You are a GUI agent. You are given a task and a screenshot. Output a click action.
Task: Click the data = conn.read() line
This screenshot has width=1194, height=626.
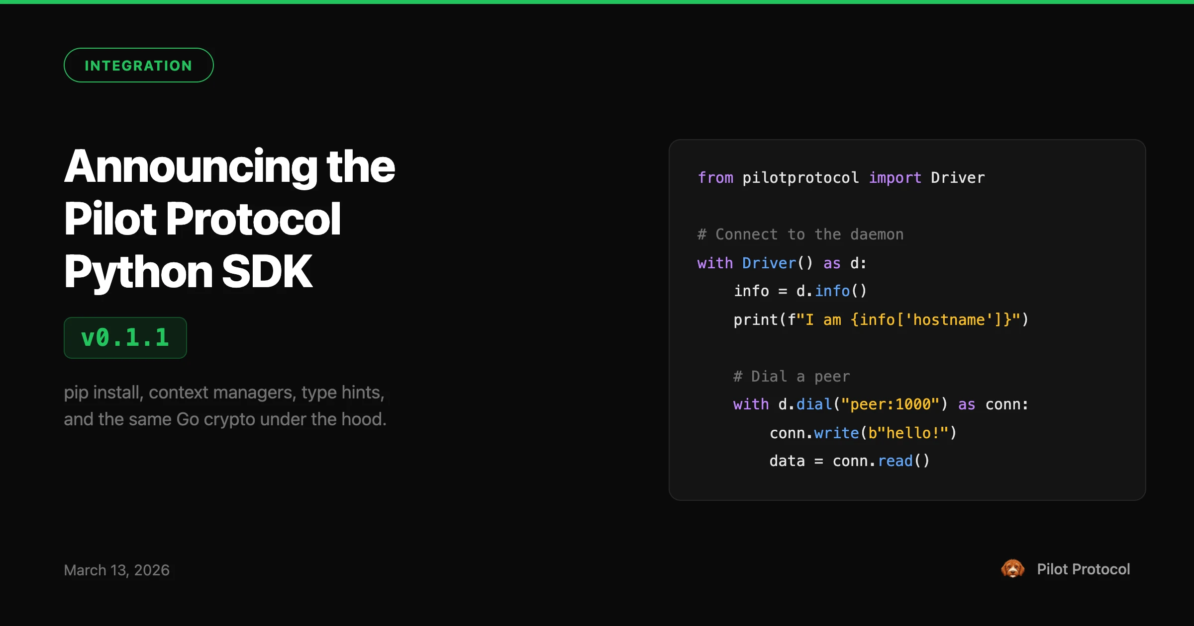pos(849,461)
